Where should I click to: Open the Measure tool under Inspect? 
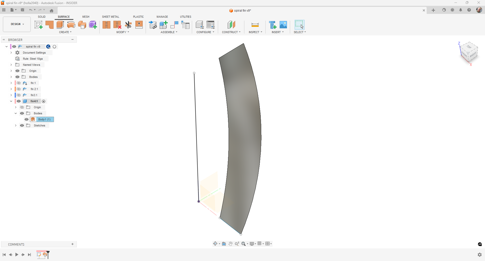(x=255, y=25)
